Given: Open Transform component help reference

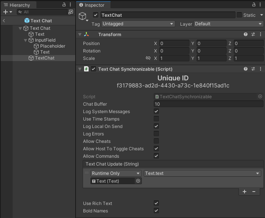Looking at the screenshot, I should [246, 34].
